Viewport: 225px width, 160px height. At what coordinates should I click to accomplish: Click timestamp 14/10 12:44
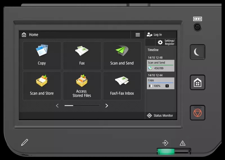point(155,75)
